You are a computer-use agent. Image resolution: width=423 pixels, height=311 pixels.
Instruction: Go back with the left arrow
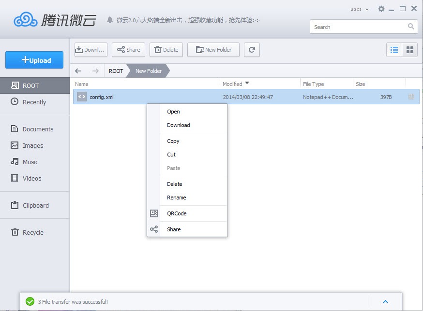point(78,71)
